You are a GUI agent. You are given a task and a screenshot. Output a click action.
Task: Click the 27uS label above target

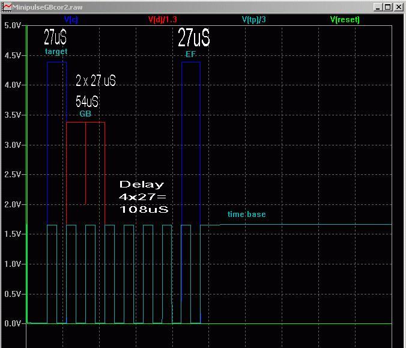click(x=55, y=37)
